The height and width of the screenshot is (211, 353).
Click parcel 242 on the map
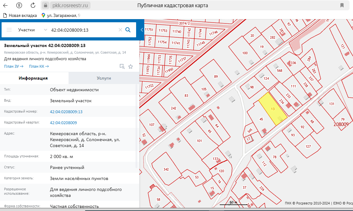[x=173, y=108]
